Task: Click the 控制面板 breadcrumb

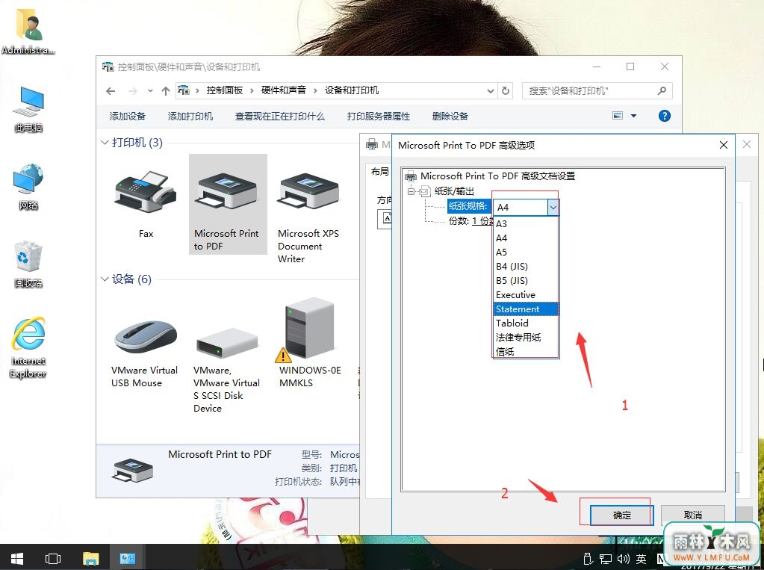Action: click(225, 90)
